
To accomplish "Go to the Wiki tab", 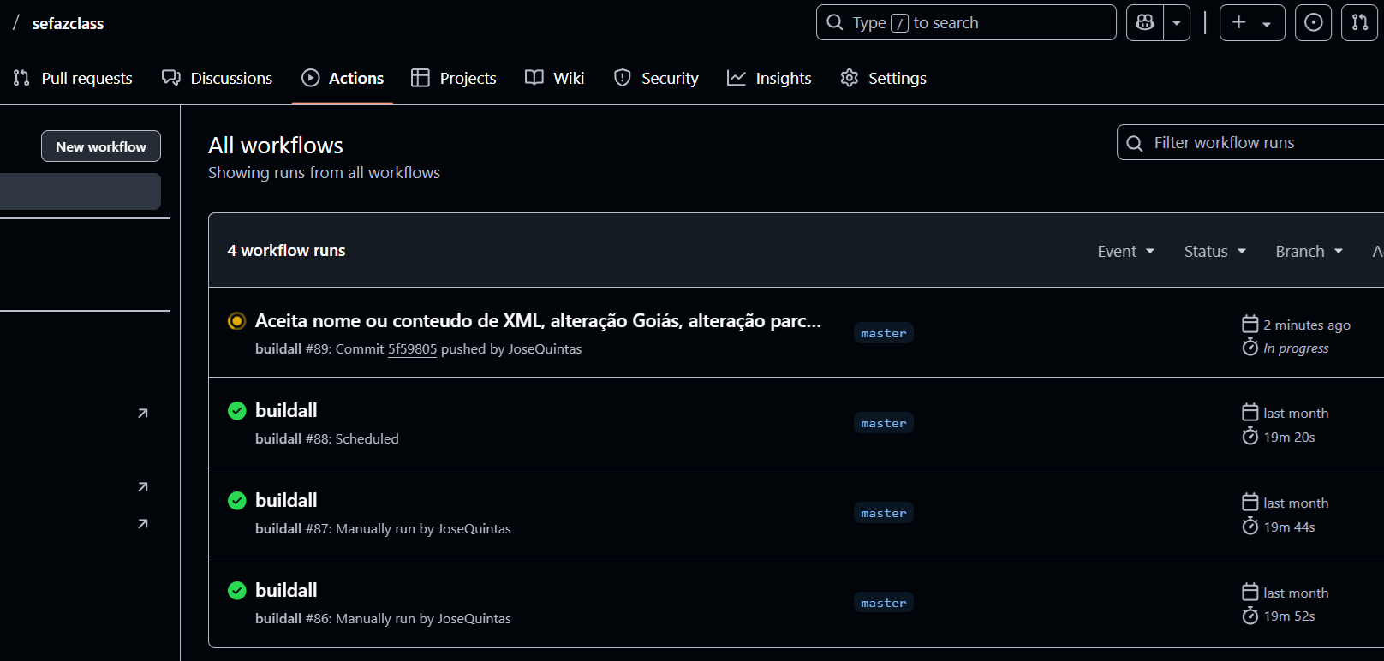I will coord(554,78).
